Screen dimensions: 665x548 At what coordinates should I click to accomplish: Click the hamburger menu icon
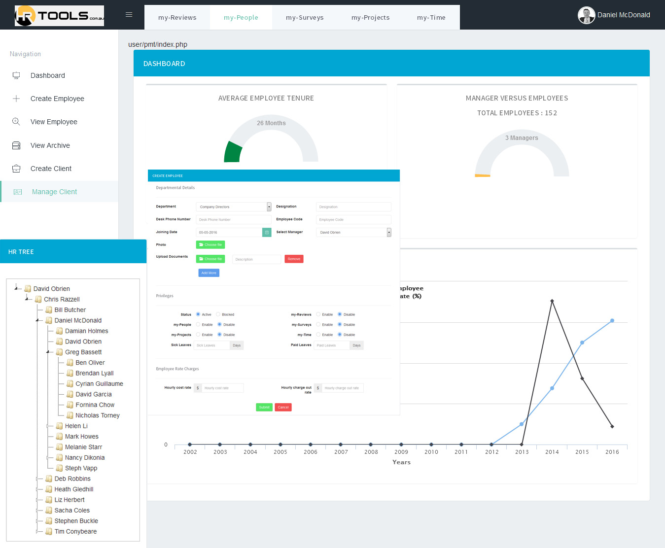click(x=129, y=15)
